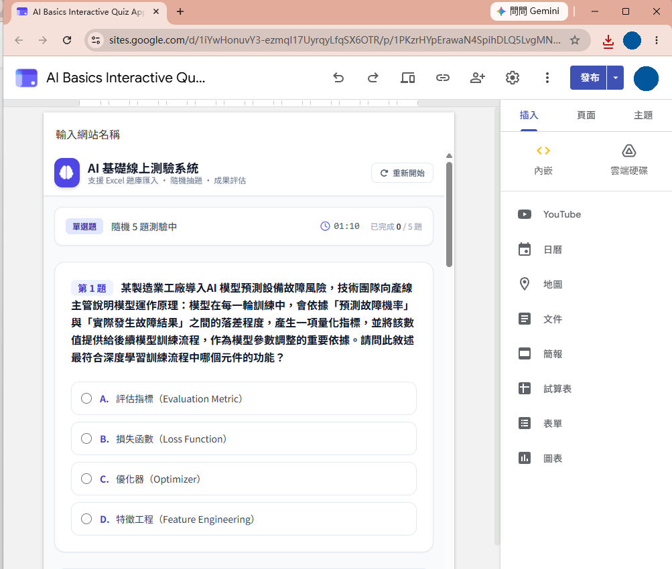The height and width of the screenshot is (569, 672).
Task: Open the Chrome downloads icon
Action: (x=608, y=41)
